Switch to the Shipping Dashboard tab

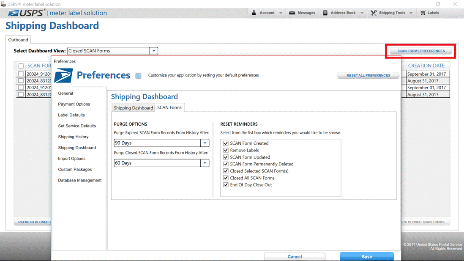134,108
